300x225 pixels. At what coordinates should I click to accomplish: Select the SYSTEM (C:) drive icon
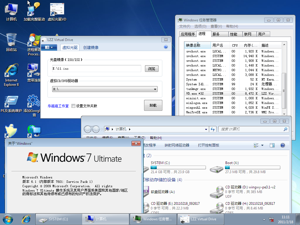[146, 169]
